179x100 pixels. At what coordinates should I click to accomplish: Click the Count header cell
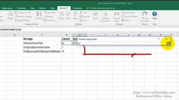pos(67,39)
